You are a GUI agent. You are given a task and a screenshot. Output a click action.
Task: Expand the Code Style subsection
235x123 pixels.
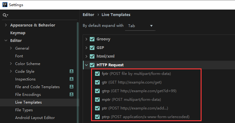point(11,71)
